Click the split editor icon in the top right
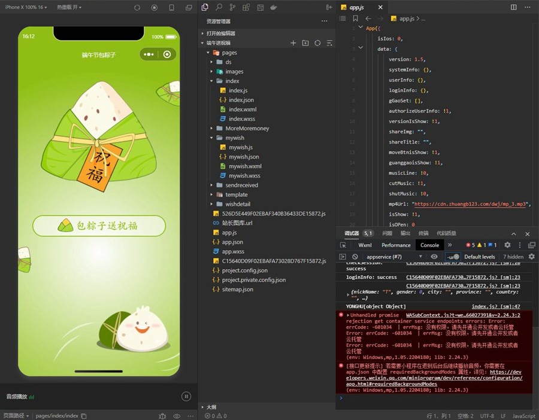This screenshot has height=420, width=539. pyautogui.click(x=513, y=7)
